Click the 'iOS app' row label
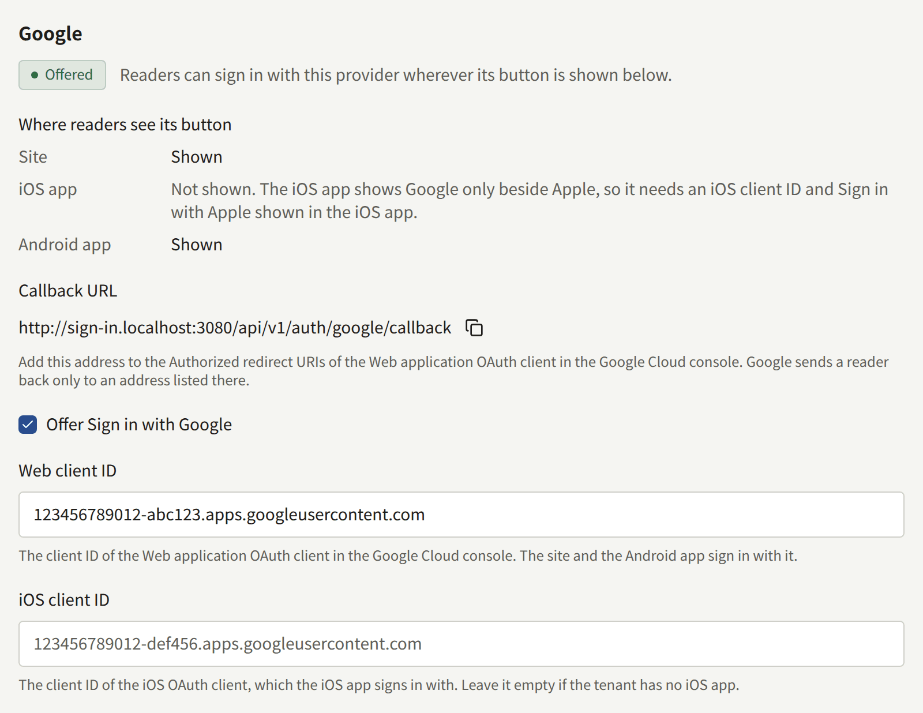 [48, 189]
